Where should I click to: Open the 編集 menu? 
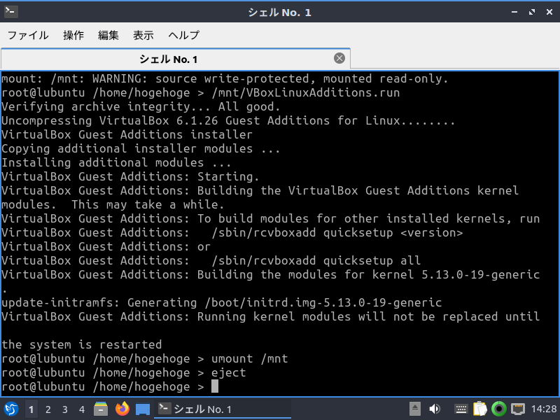(108, 35)
